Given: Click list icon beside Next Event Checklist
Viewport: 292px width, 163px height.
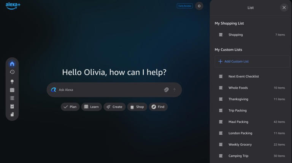Looking at the screenshot, I should 221,76.
